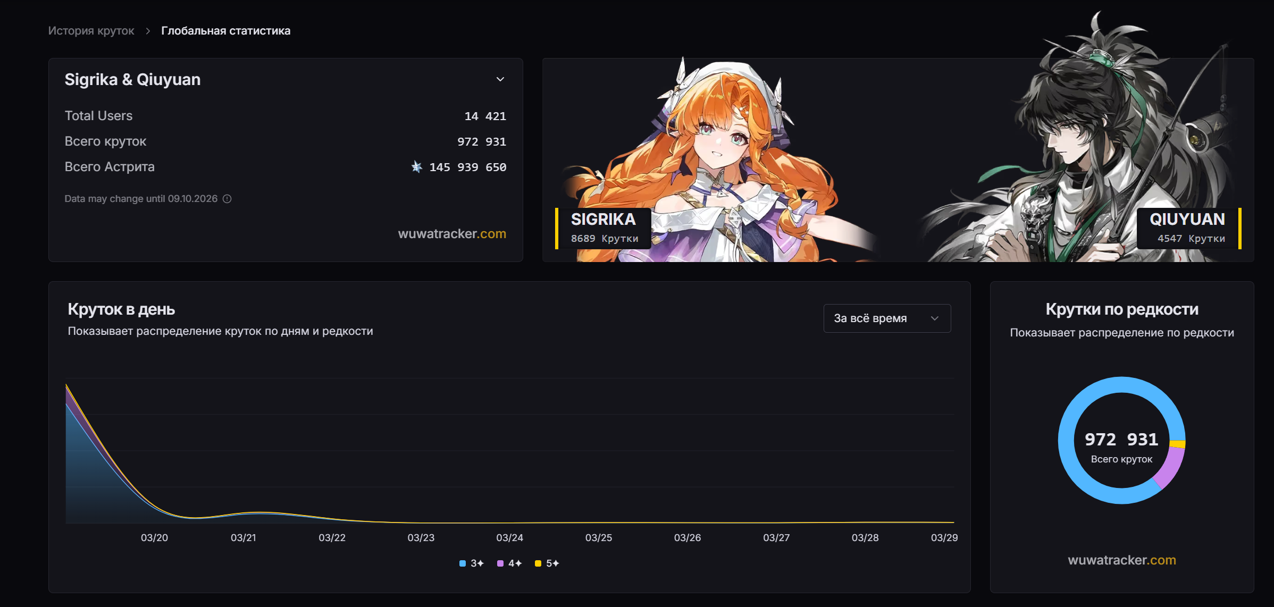1274x607 pixels.
Task: Open wuwatracker.com link under donut chart
Action: pyautogui.click(x=1121, y=560)
